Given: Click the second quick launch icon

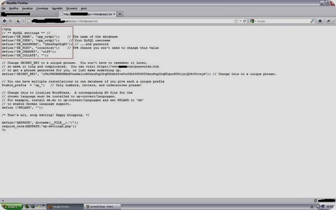Looking at the screenshot, I should 32,207.
